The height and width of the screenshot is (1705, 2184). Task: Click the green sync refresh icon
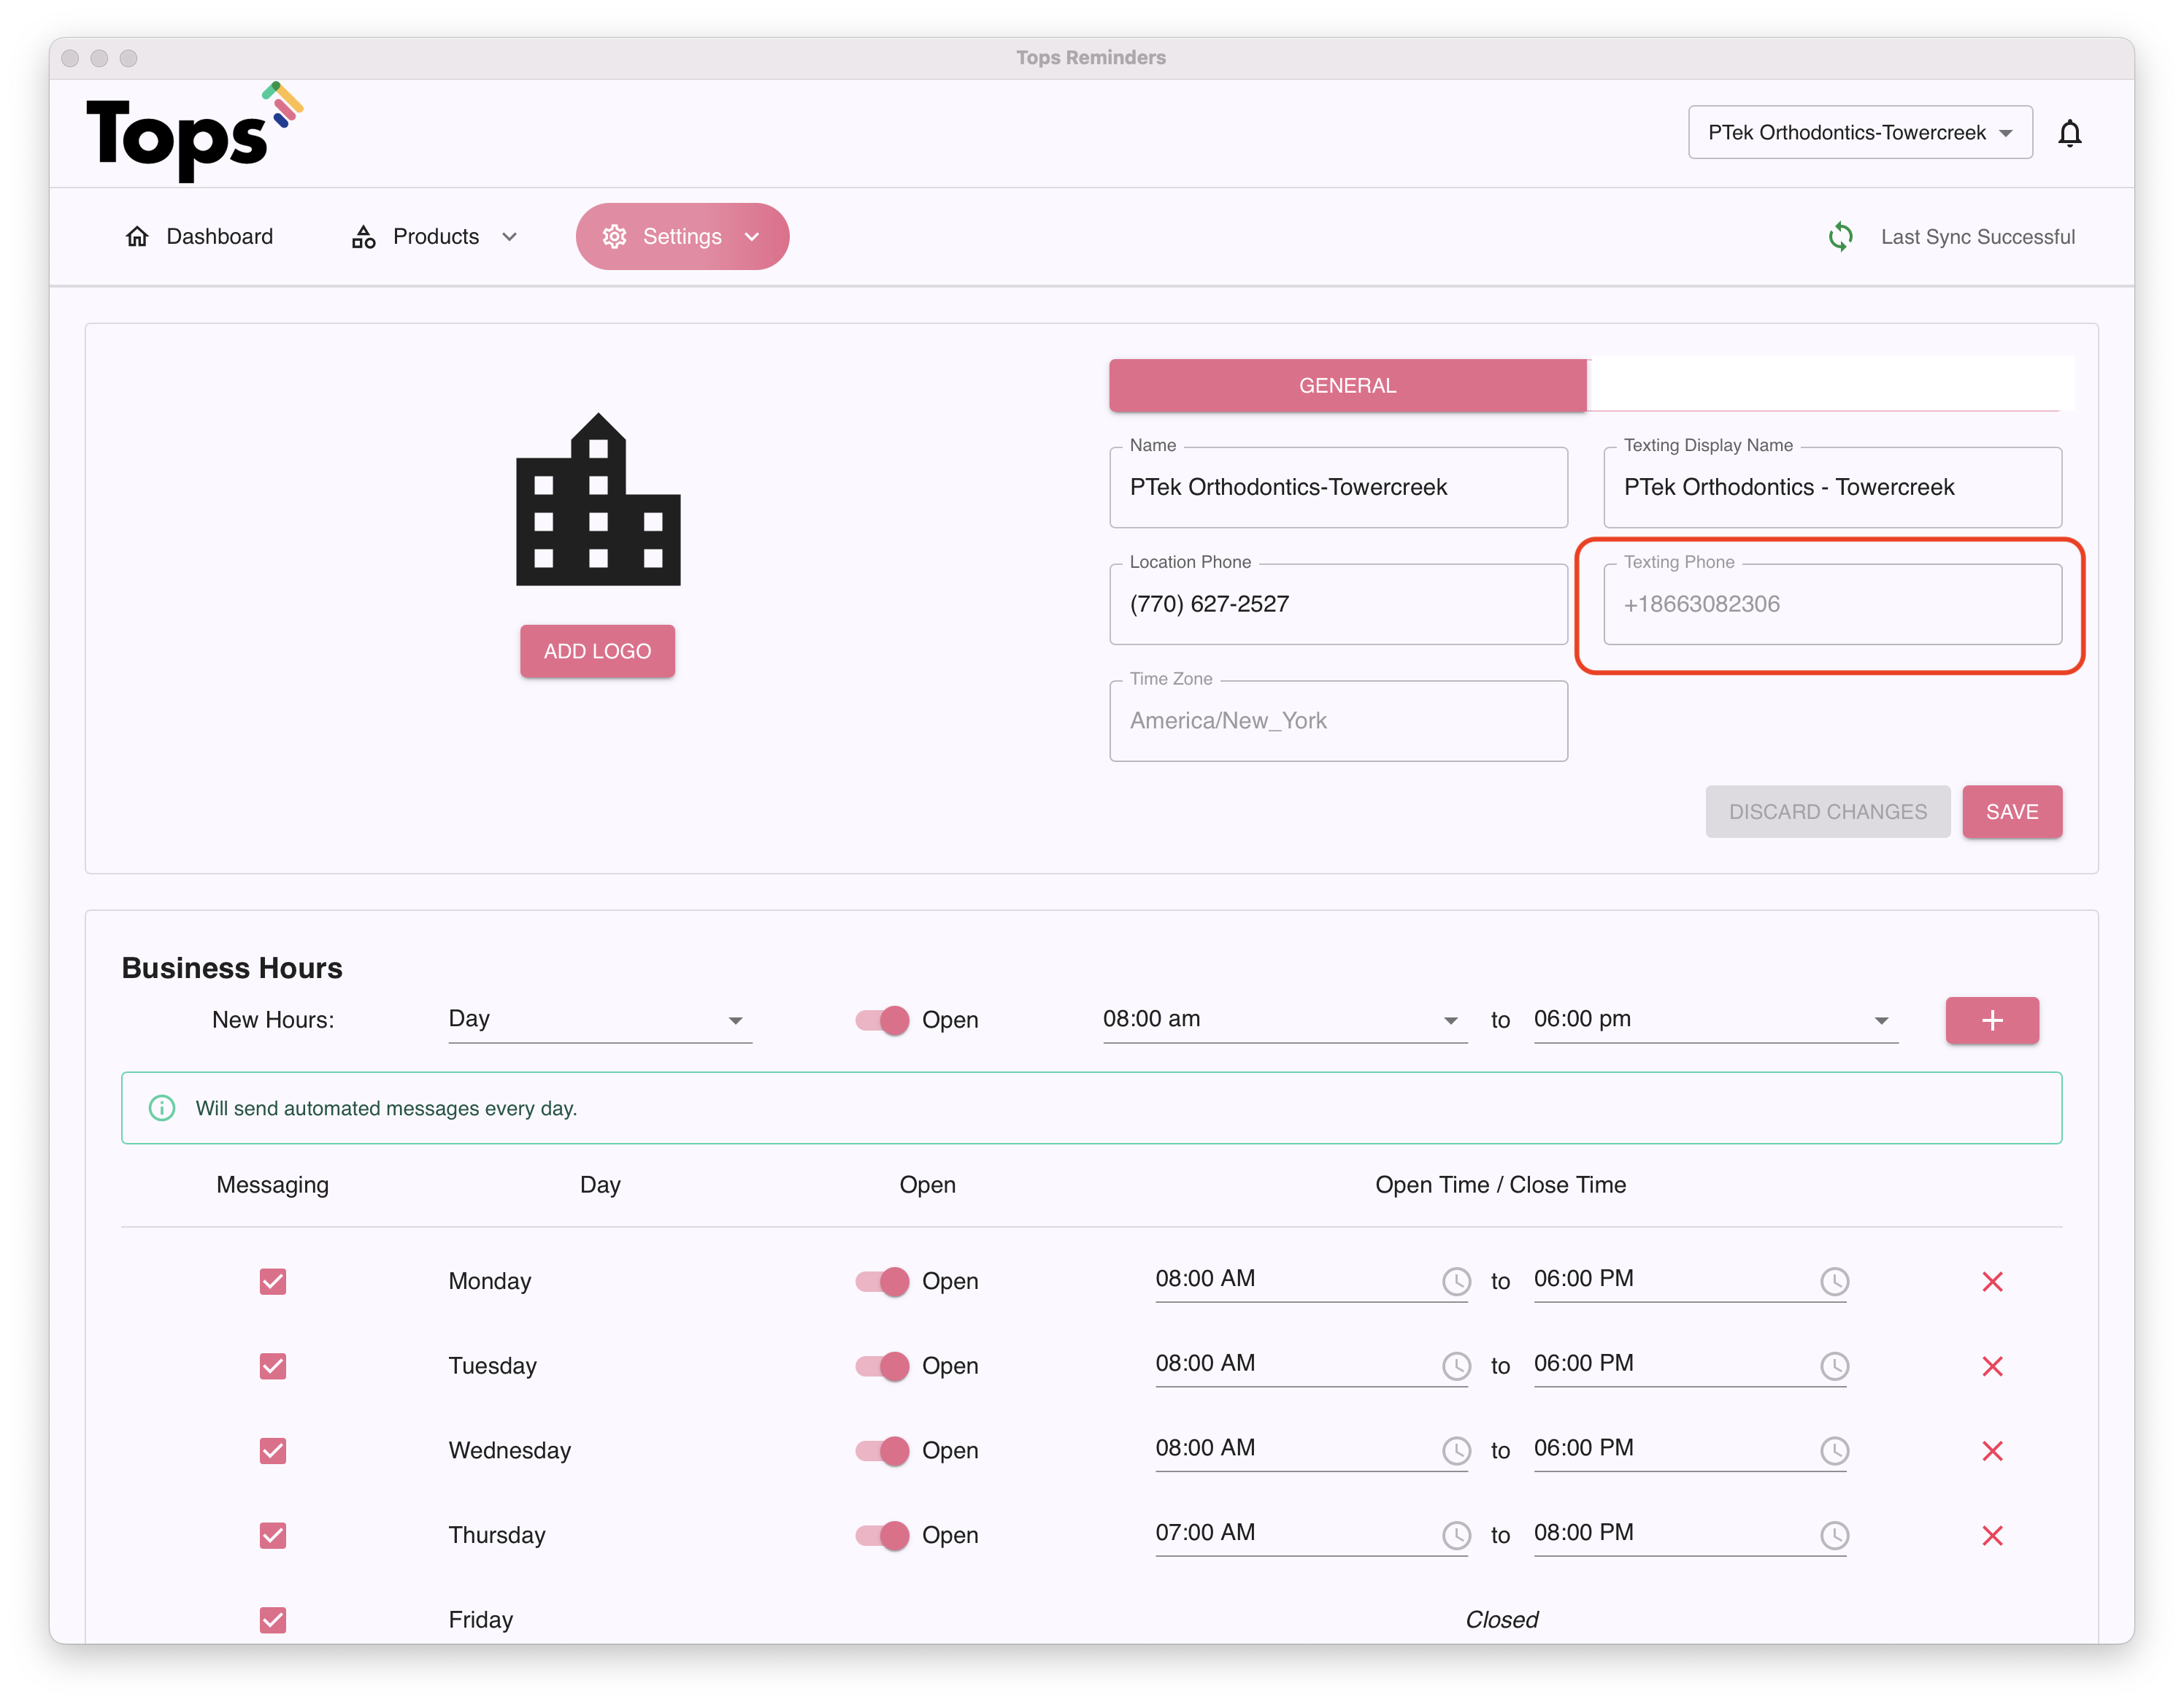pyautogui.click(x=1840, y=237)
